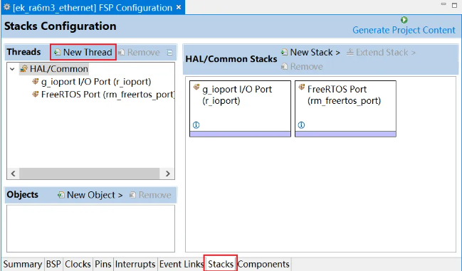462x271 pixels.
Task: Click inside the empty Objects list
Action: [x=90, y=228]
